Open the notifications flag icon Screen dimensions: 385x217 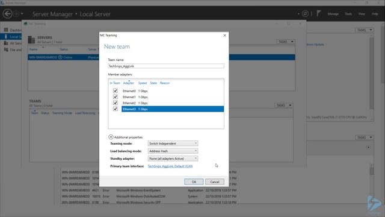coord(318,13)
